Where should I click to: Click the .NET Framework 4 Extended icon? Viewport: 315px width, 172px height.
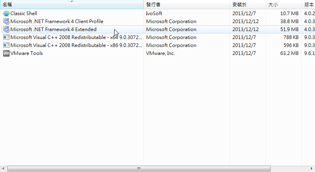pyautogui.click(x=6, y=29)
